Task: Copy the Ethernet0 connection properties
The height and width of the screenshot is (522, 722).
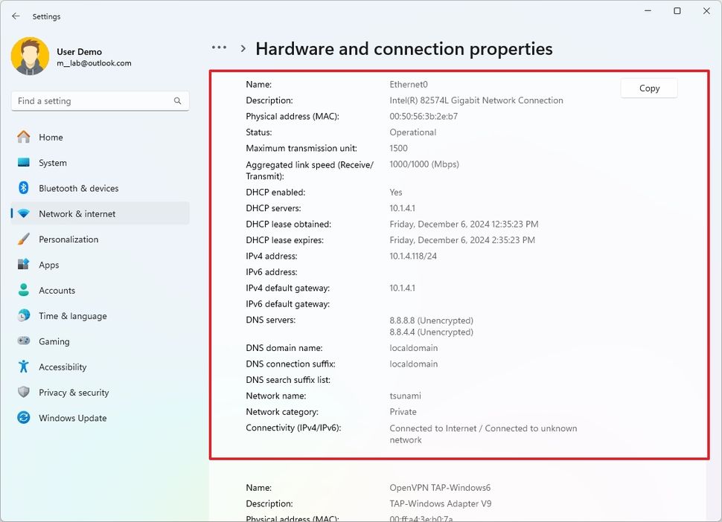Action: coord(648,88)
